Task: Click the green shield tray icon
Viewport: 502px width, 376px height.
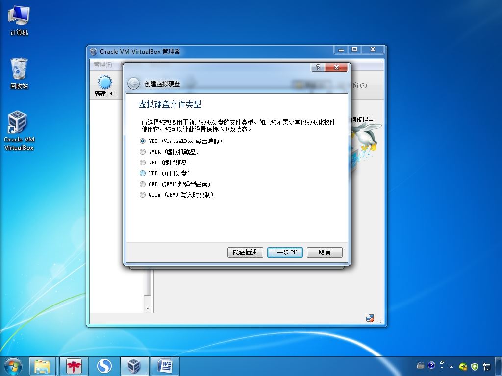Action: pos(475,366)
